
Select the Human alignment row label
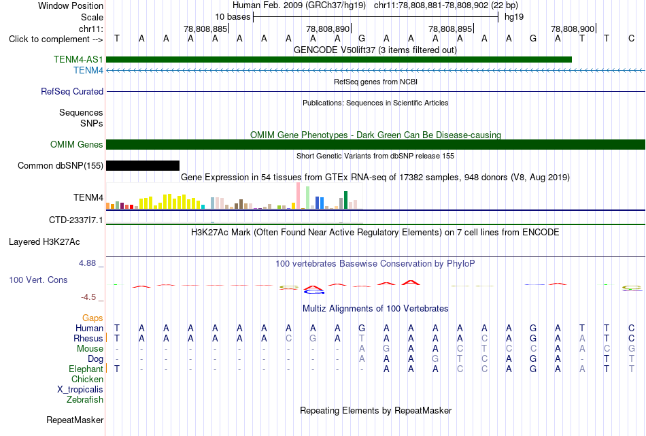coord(89,329)
